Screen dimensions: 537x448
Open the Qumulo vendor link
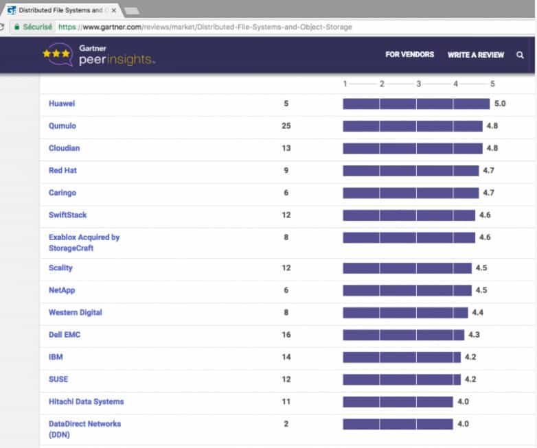[x=62, y=126]
